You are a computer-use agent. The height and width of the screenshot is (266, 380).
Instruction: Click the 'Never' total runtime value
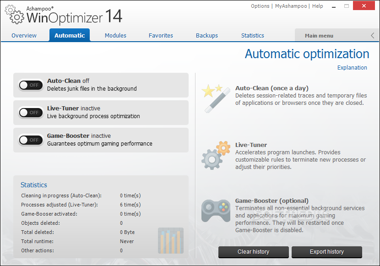pyautogui.click(x=127, y=241)
